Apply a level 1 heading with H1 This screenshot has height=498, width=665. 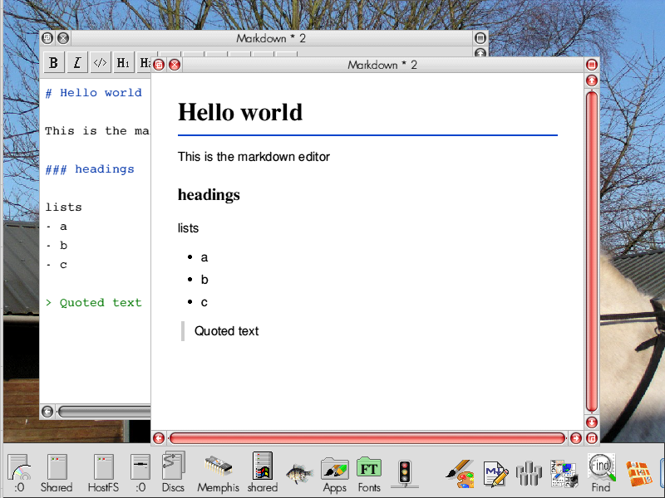[x=123, y=63]
